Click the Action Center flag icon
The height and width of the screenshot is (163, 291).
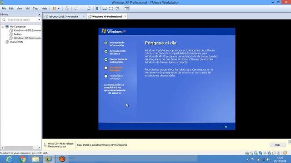[x=253, y=159]
